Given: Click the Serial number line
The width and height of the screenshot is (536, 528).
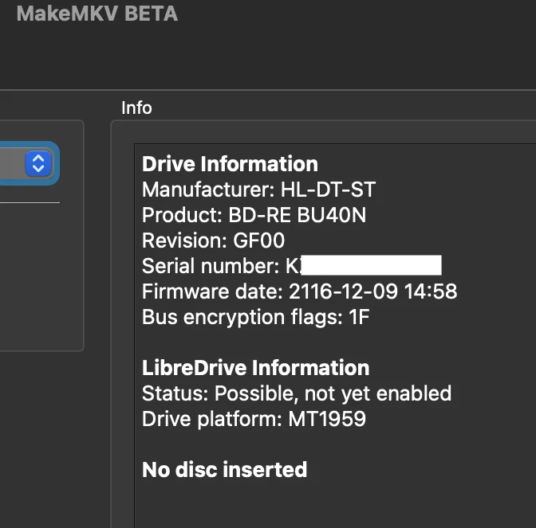Looking at the screenshot, I should pos(292,265).
